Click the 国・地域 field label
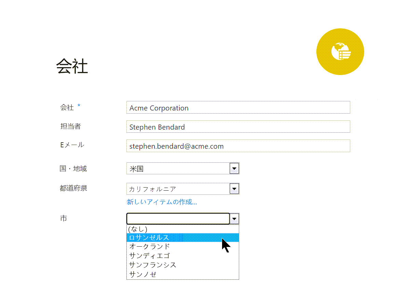The image size is (410, 307). click(x=73, y=169)
